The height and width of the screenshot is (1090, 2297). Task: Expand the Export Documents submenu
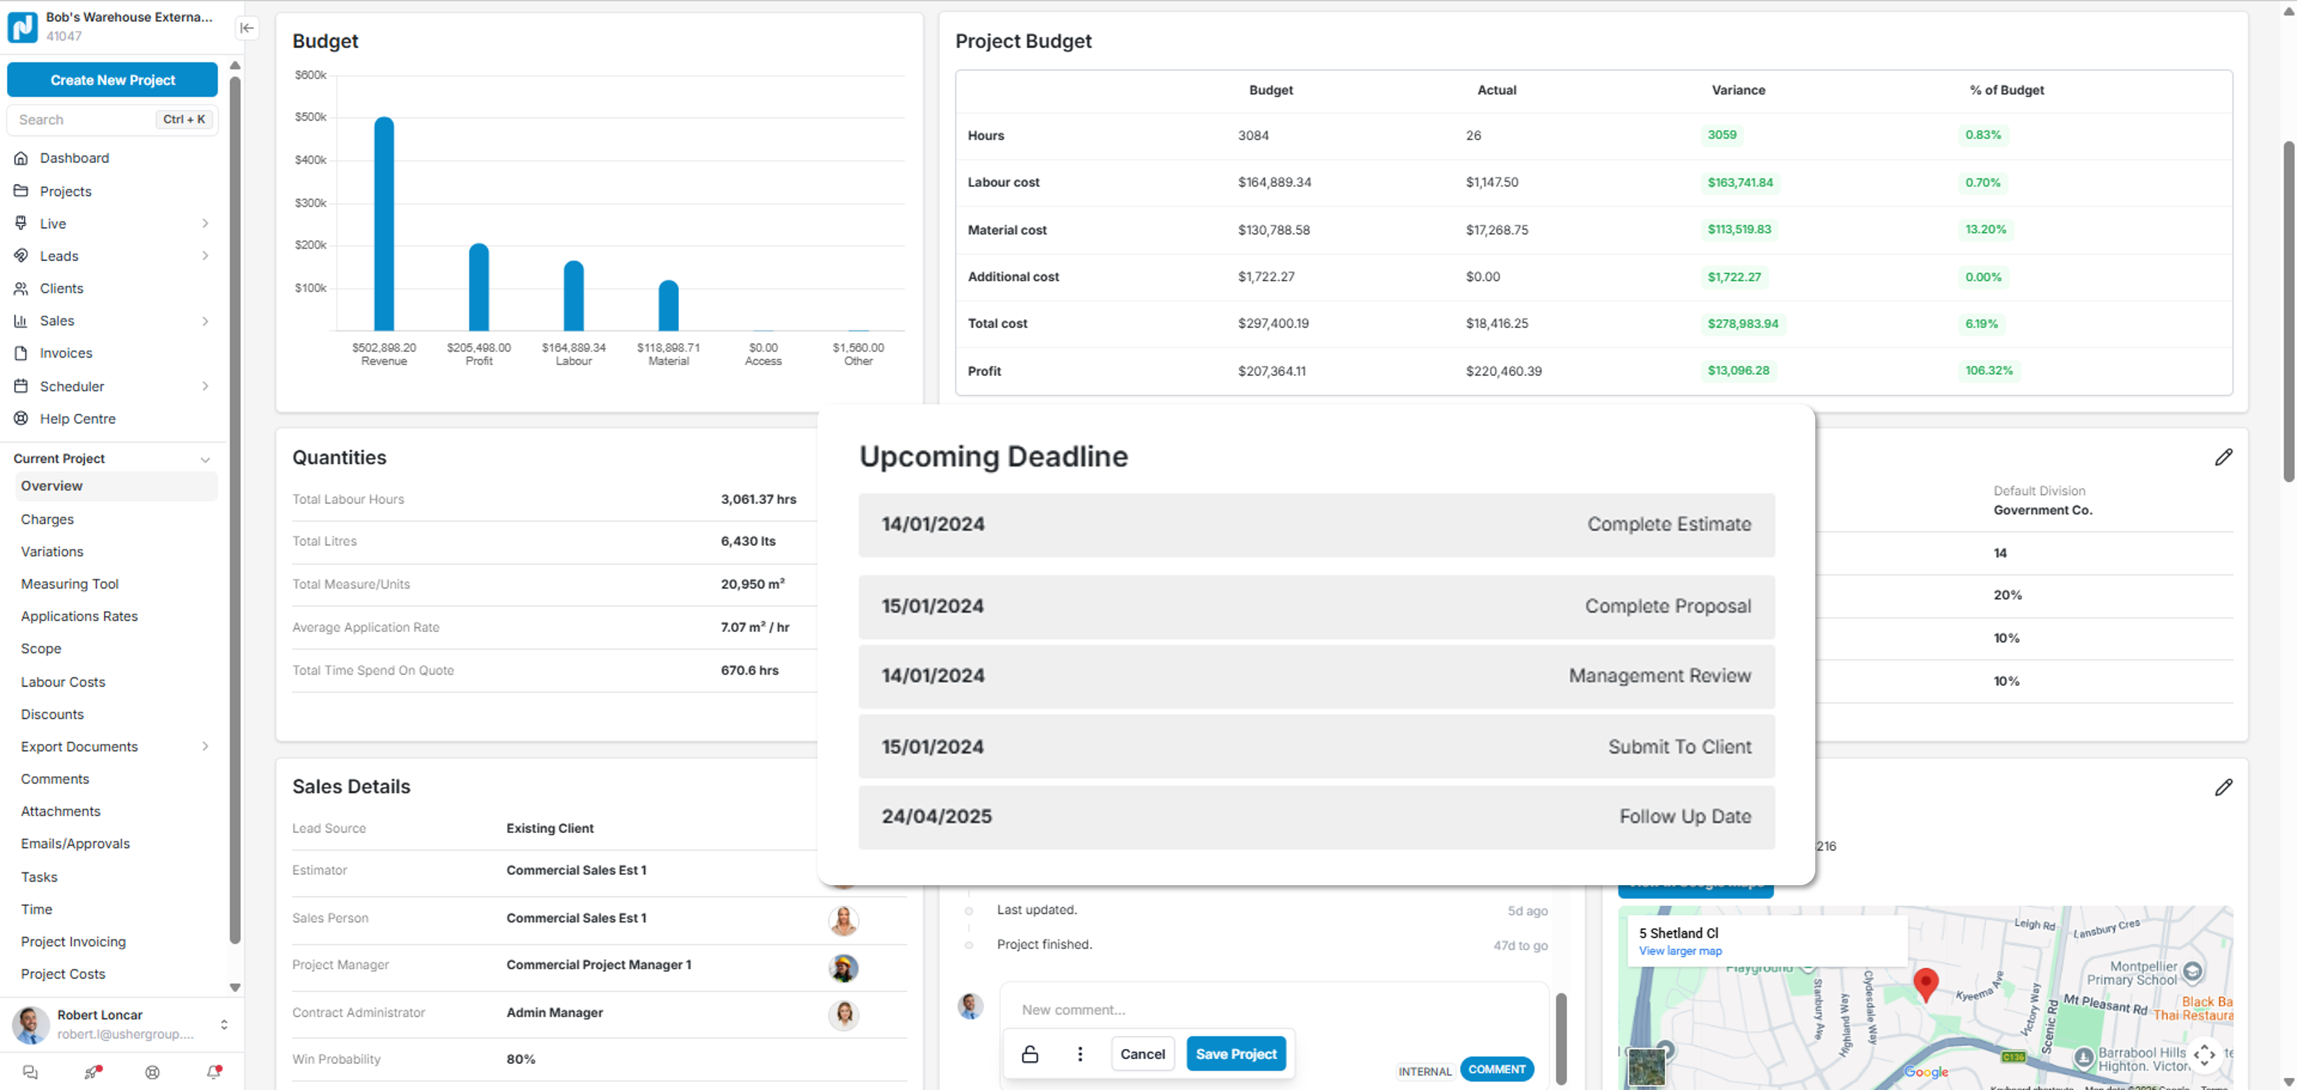(205, 746)
